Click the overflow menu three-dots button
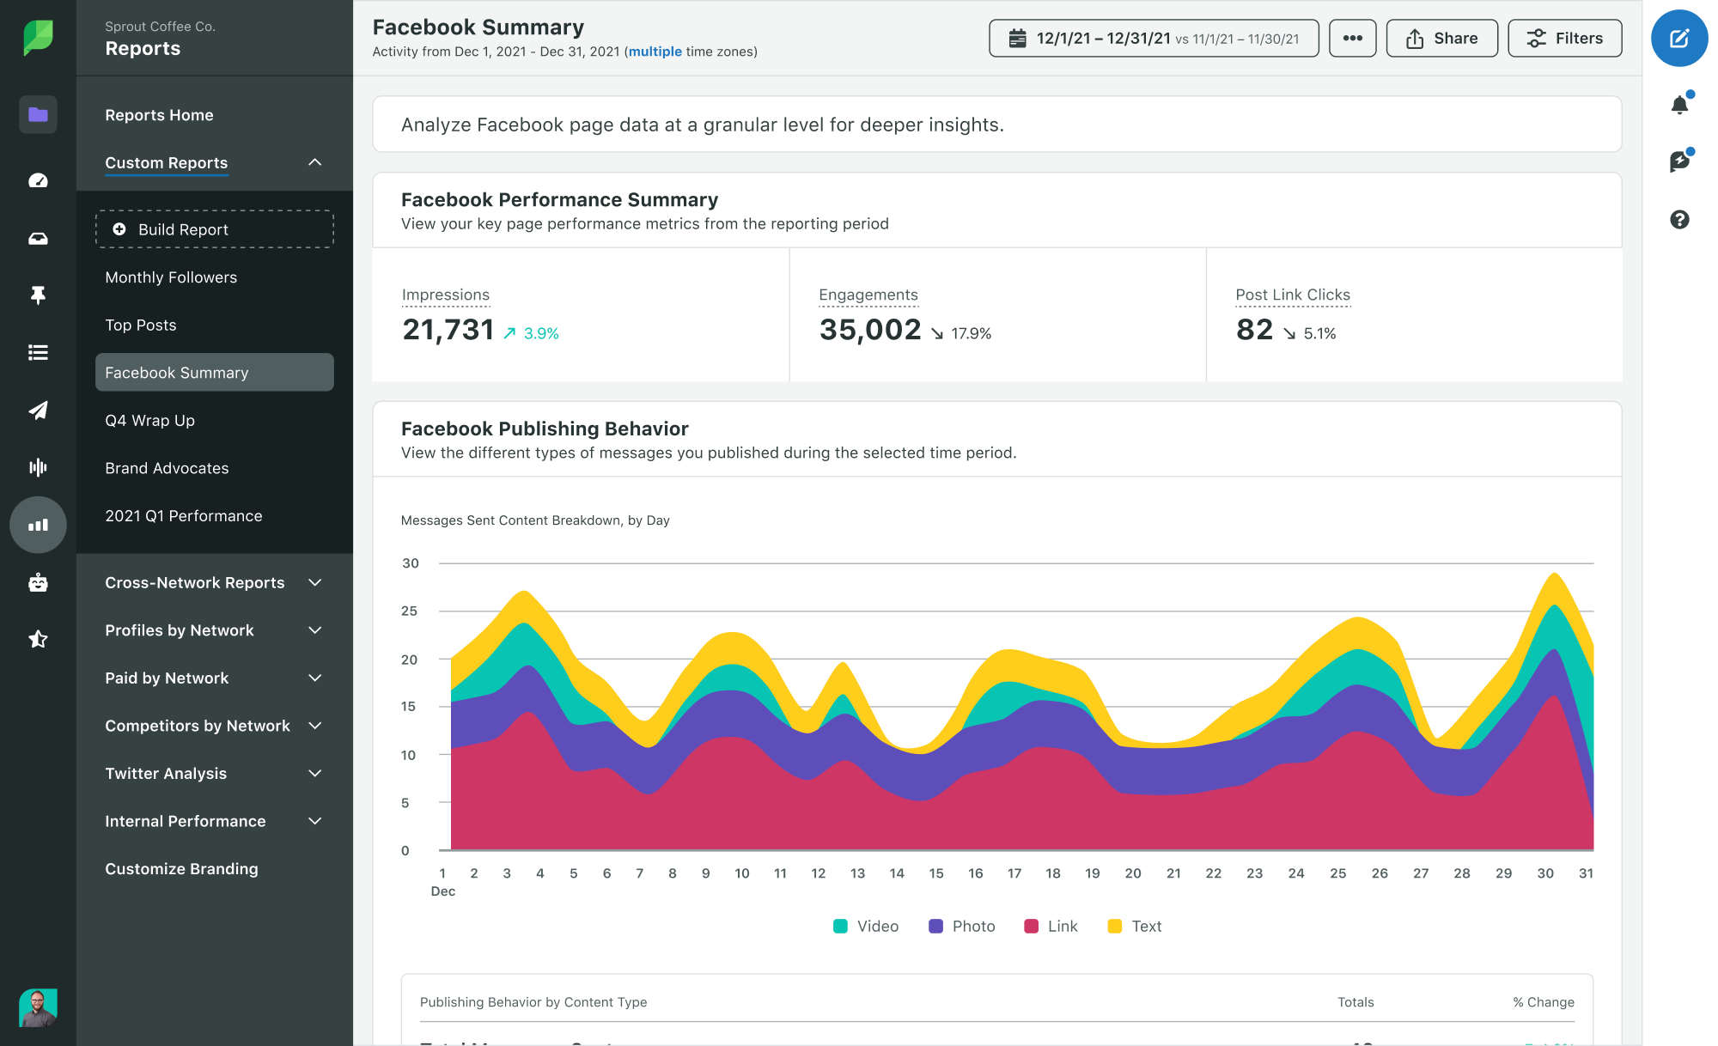 (x=1349, y=37)
